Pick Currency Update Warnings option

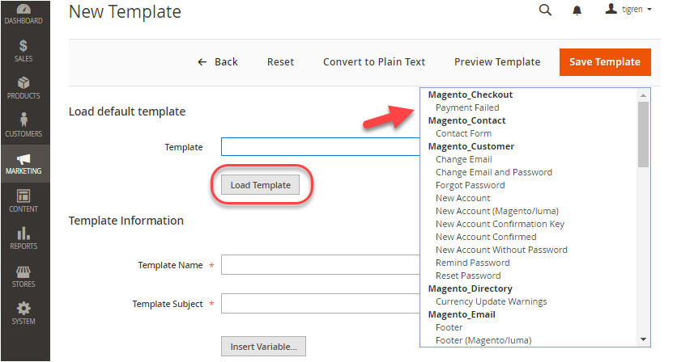tap(491, 301)
